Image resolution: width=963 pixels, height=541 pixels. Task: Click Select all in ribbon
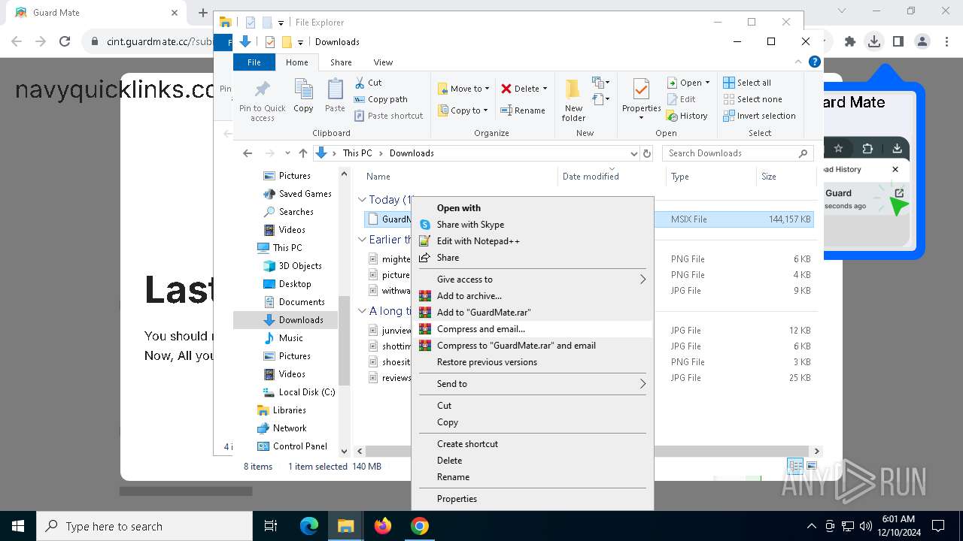click(x=747, y=83)
